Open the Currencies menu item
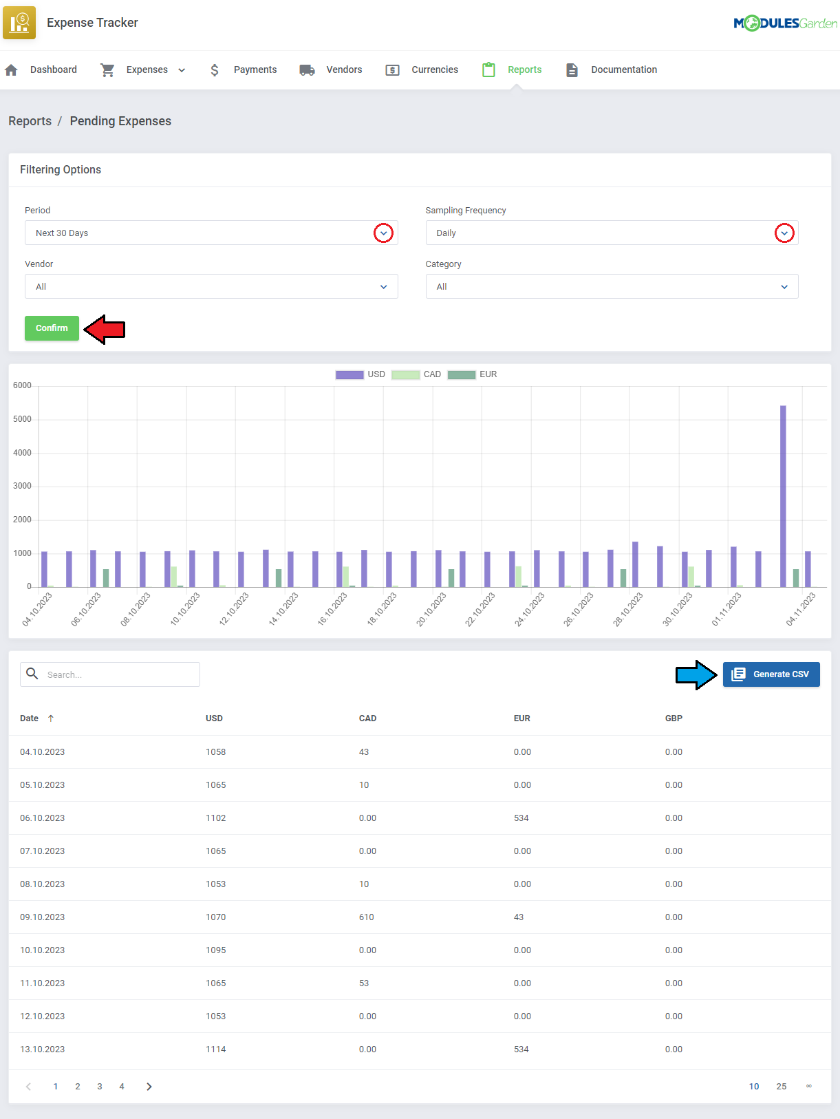840x1119 pixels. [435, 70]
